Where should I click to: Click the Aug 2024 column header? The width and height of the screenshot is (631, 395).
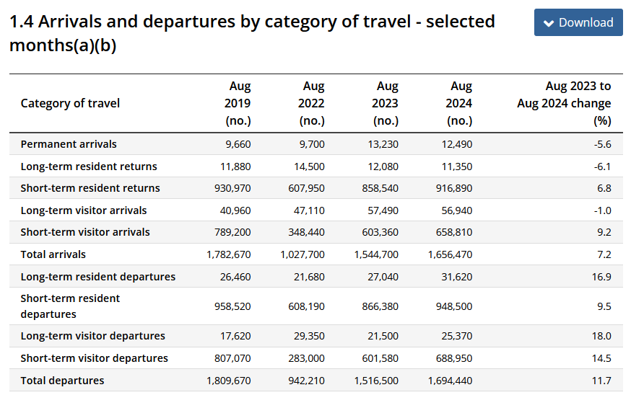(x=458, y=103)
